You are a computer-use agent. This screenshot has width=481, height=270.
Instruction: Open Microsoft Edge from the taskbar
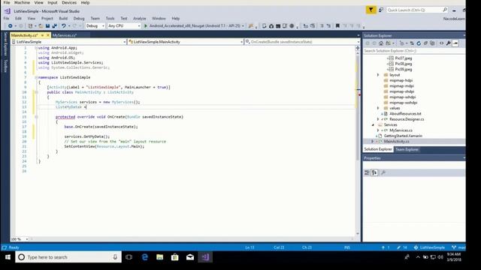point(145,257)
